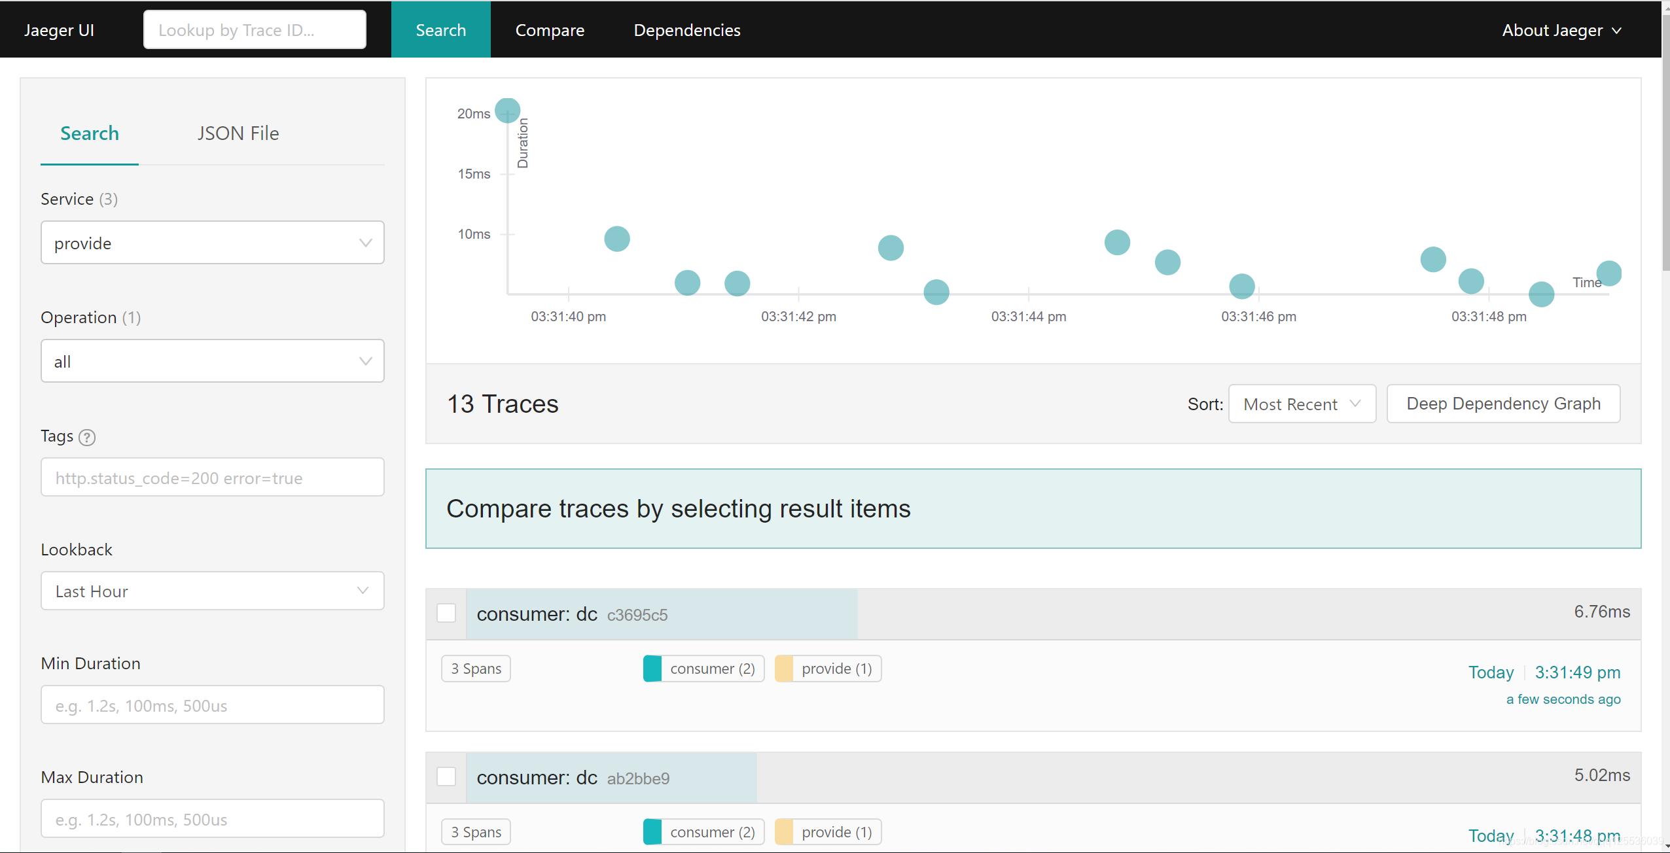The width and height of the screenshot is (1670, 853).
Task: Toggle checkbox for trace c3695c5
Action: (x=446, y=612)
